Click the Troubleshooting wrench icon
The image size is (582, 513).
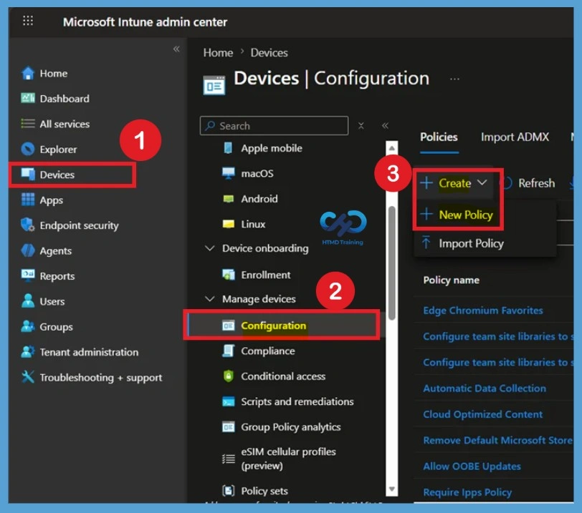28,376
